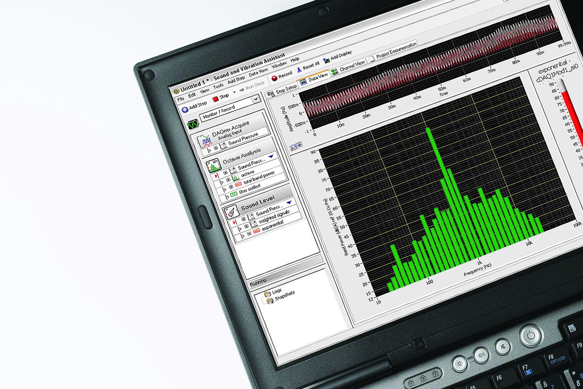Click the blue triangle on Sound Level step
The image size is (583, 389).
click(x=289, y=203)
